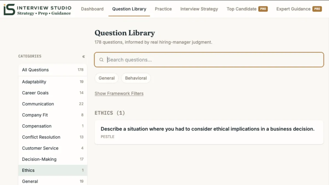Viewport: 329px width, 185px height.
Task: Go to the Practice tab
Action: [163, 9]
